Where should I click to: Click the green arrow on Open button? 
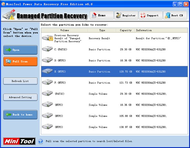tap(8, 50)
